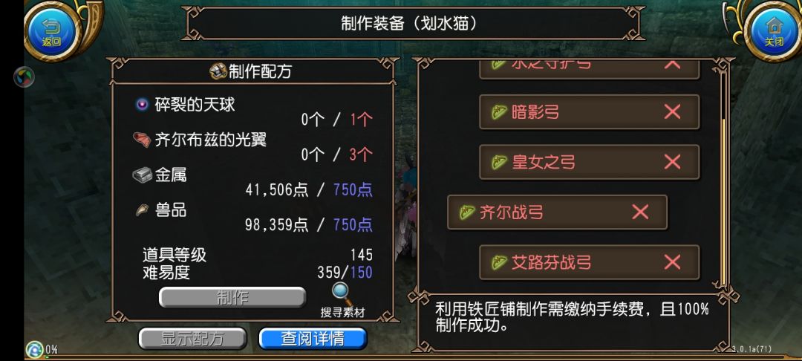Choose the 齐尔战弓 recipe entry
Viewport: 802px width, 361px height.
pos(558,212)
